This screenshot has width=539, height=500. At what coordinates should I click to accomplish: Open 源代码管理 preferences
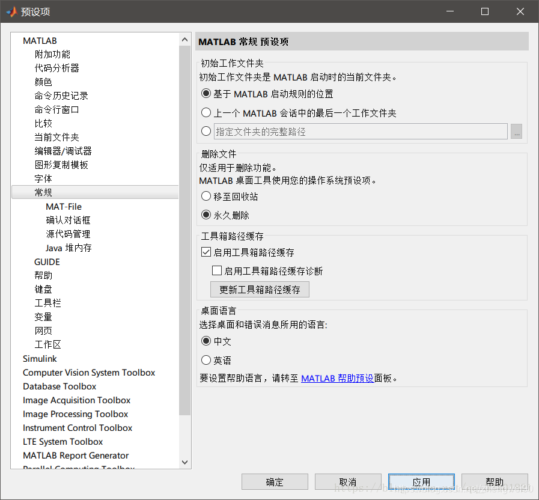point(68,234)
